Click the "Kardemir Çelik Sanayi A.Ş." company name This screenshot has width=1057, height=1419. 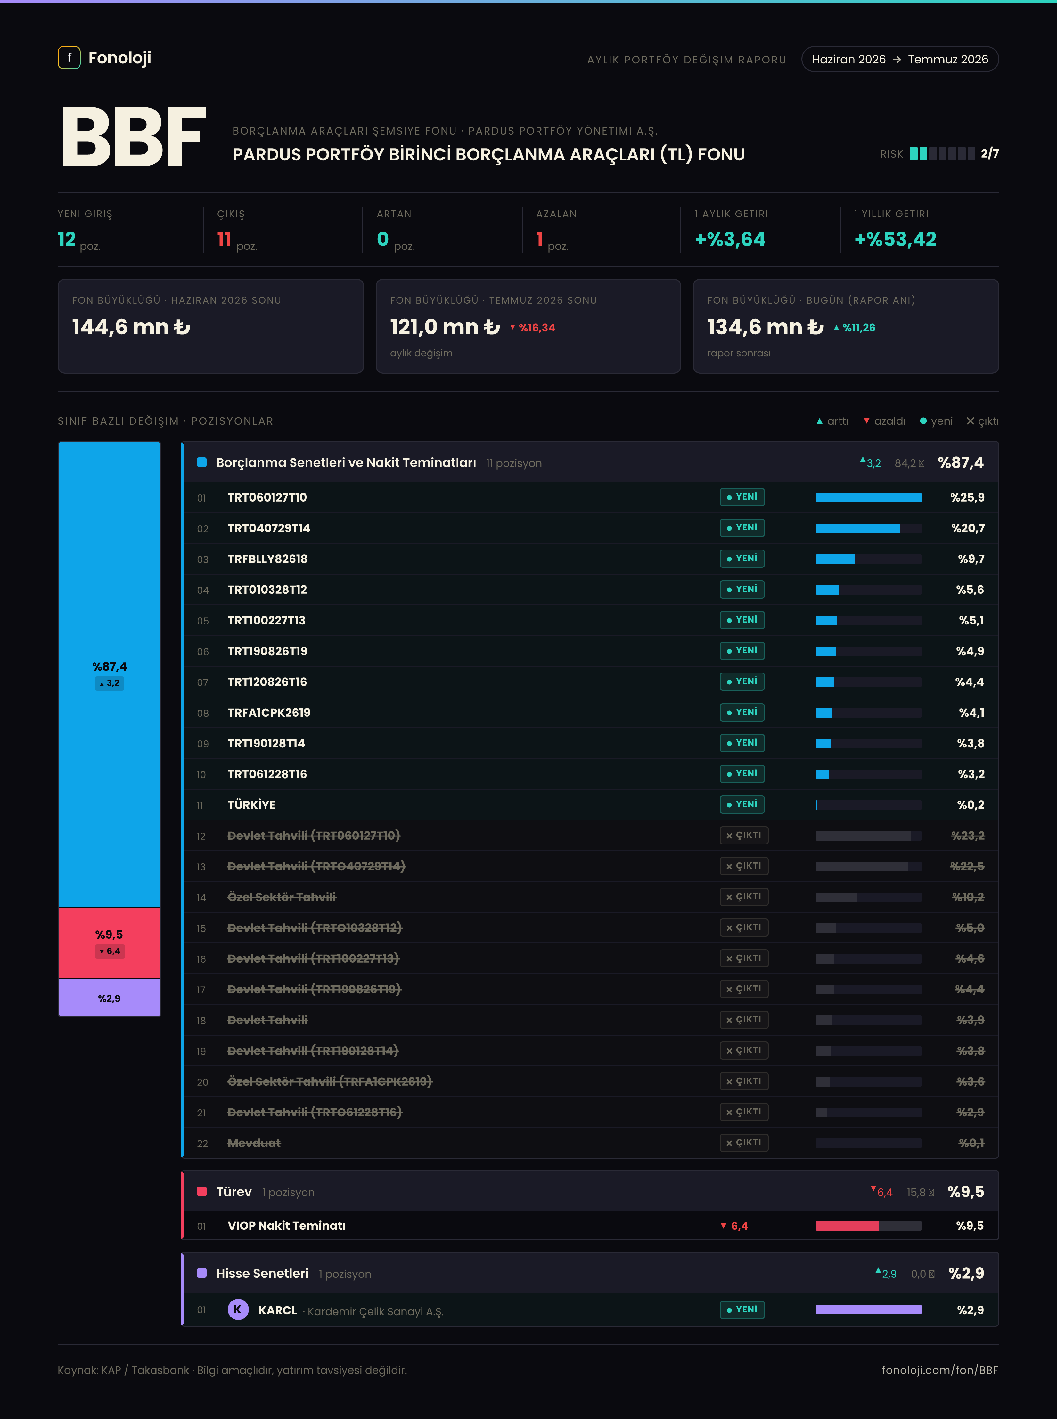click(376, 1311)
